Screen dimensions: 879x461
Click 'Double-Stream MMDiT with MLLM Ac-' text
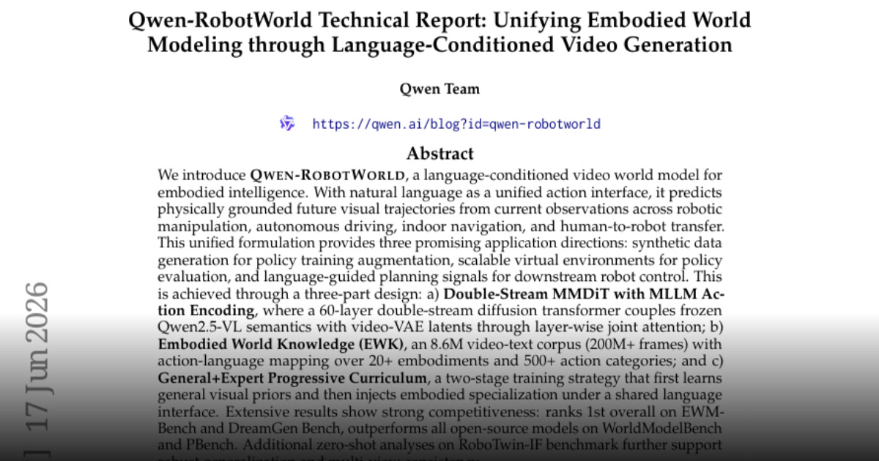point(584,296)
